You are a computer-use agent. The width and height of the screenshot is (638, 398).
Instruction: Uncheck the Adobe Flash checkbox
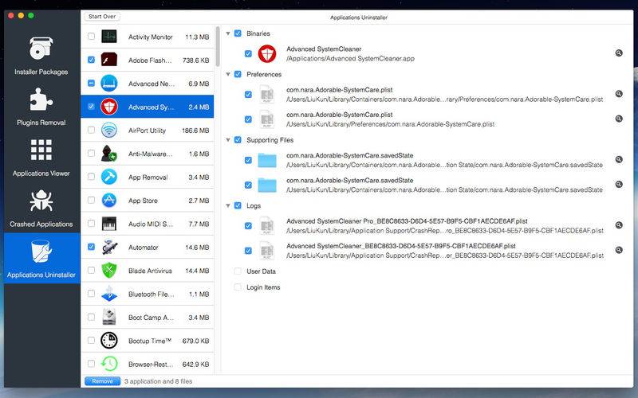pos(91,60)
